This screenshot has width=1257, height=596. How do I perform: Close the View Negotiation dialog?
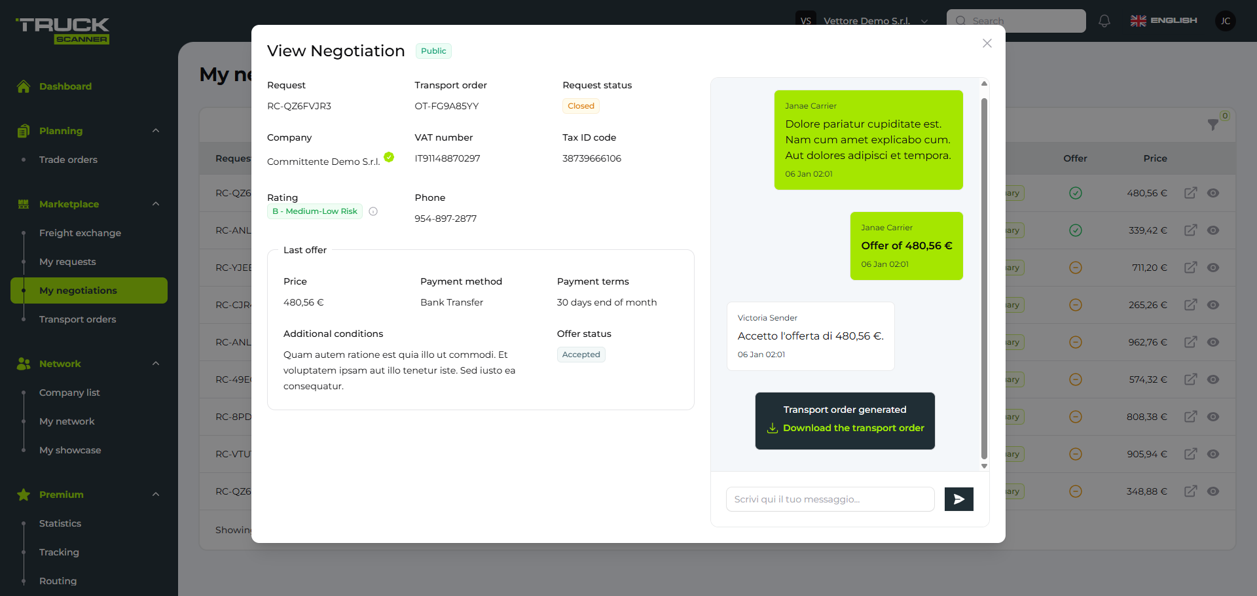pyautogui.click(x=987, y=43)
